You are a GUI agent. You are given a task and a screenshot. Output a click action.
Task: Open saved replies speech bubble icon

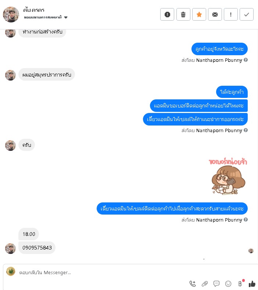tap(216, 283)
